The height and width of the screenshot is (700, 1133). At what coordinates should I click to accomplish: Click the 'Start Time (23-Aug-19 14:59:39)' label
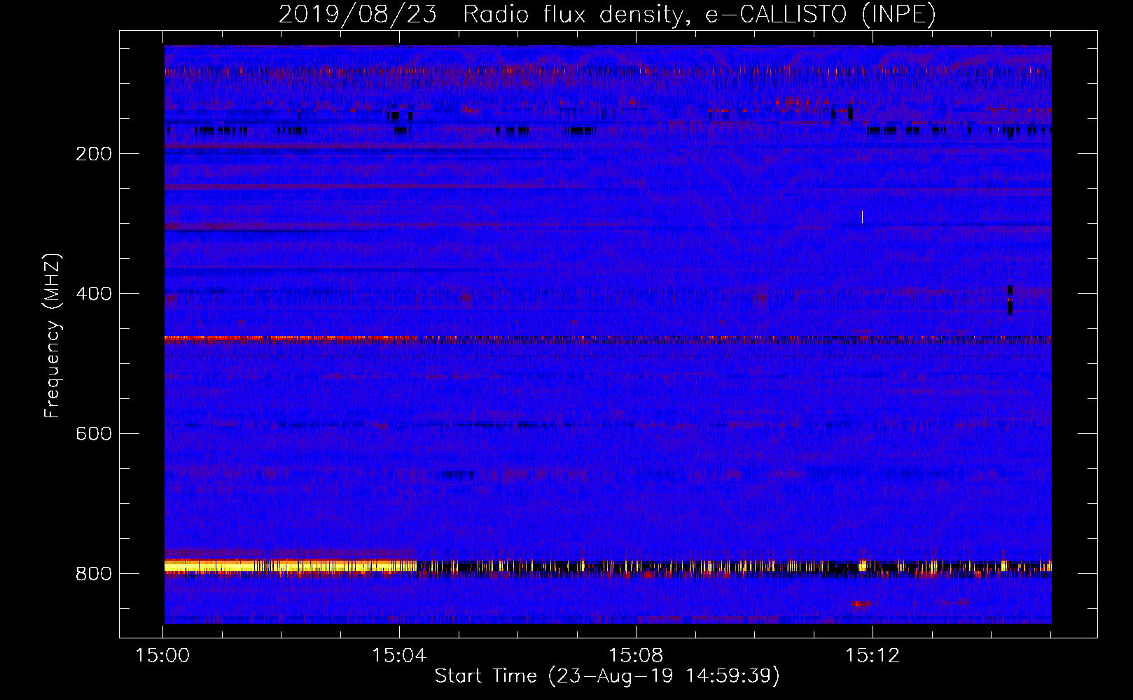click(x=607, y=676)
